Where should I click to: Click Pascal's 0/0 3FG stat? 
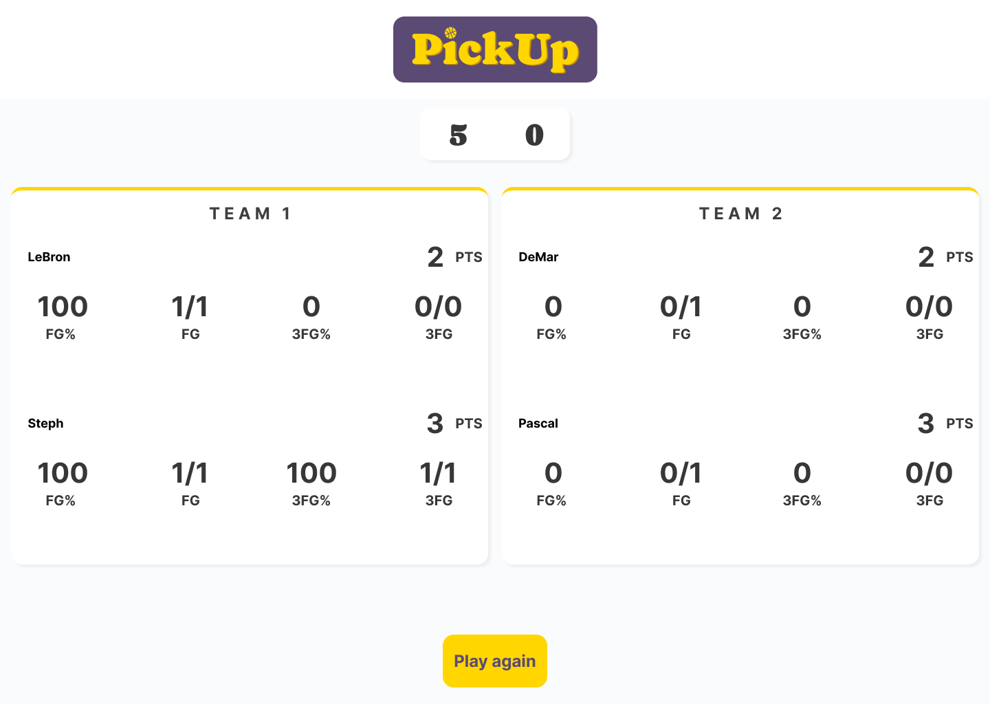point(929,474)
